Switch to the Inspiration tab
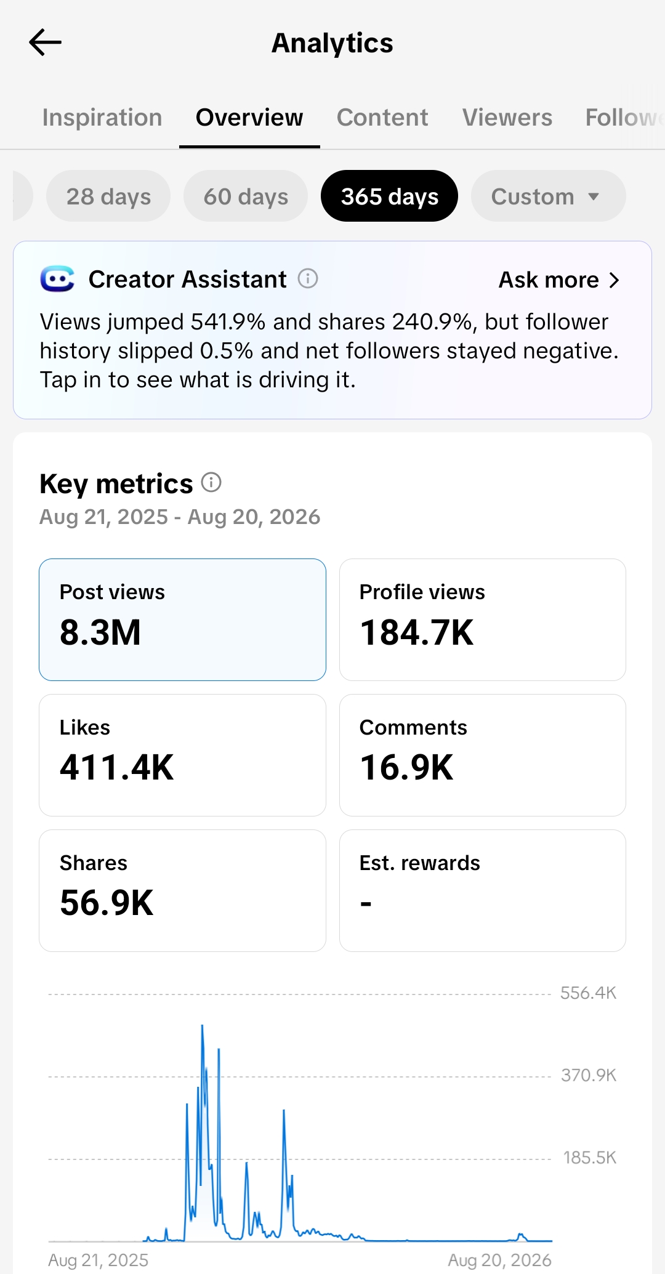Viewport: 665px width, 1274px height. point(102,118)
